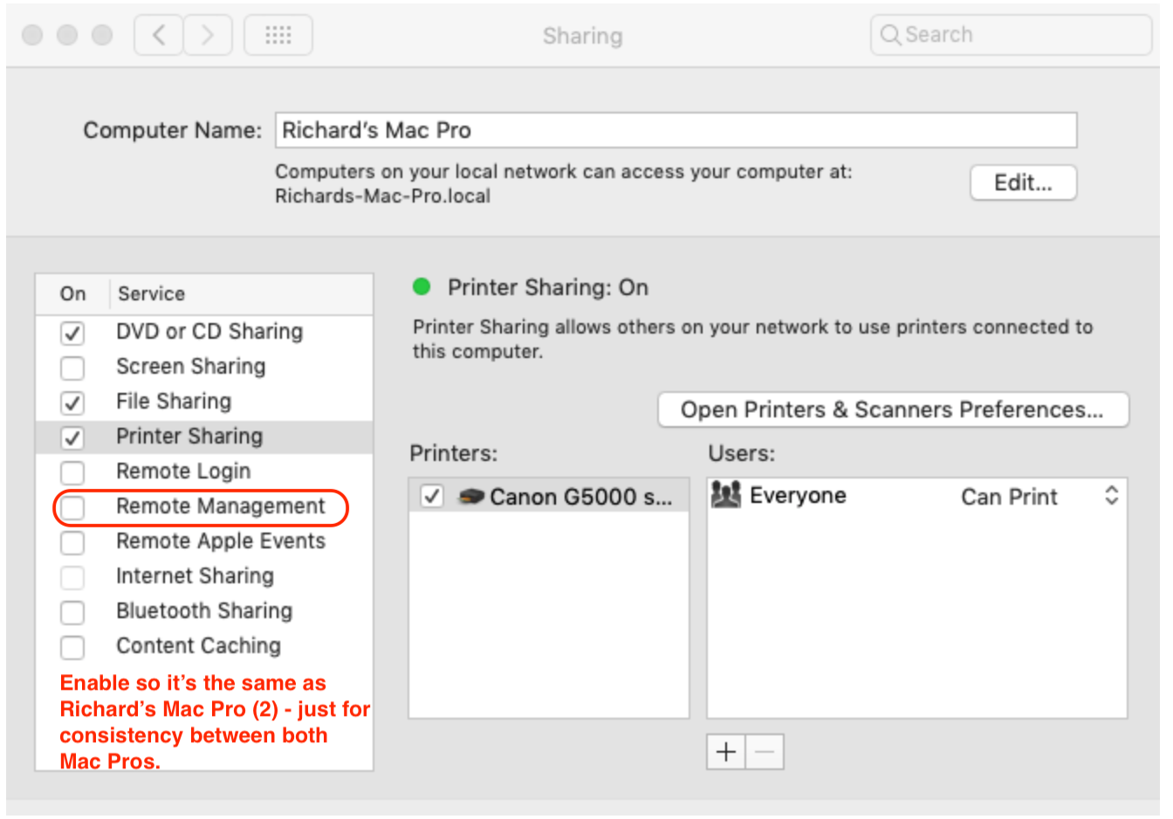Turn off the Printer Sharing checkbox

pos(72,437)
